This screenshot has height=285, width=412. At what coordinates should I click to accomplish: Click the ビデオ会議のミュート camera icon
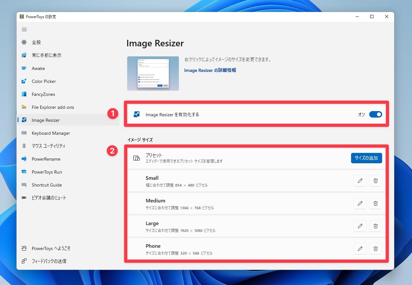pos(24,198)
